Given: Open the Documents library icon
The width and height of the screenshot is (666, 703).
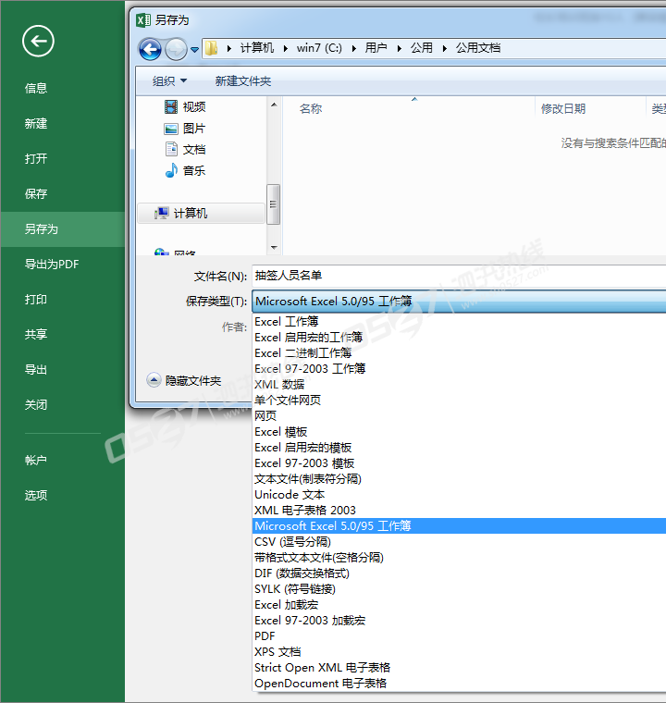Looking at the screenshot, I should (x=171, y=150).
